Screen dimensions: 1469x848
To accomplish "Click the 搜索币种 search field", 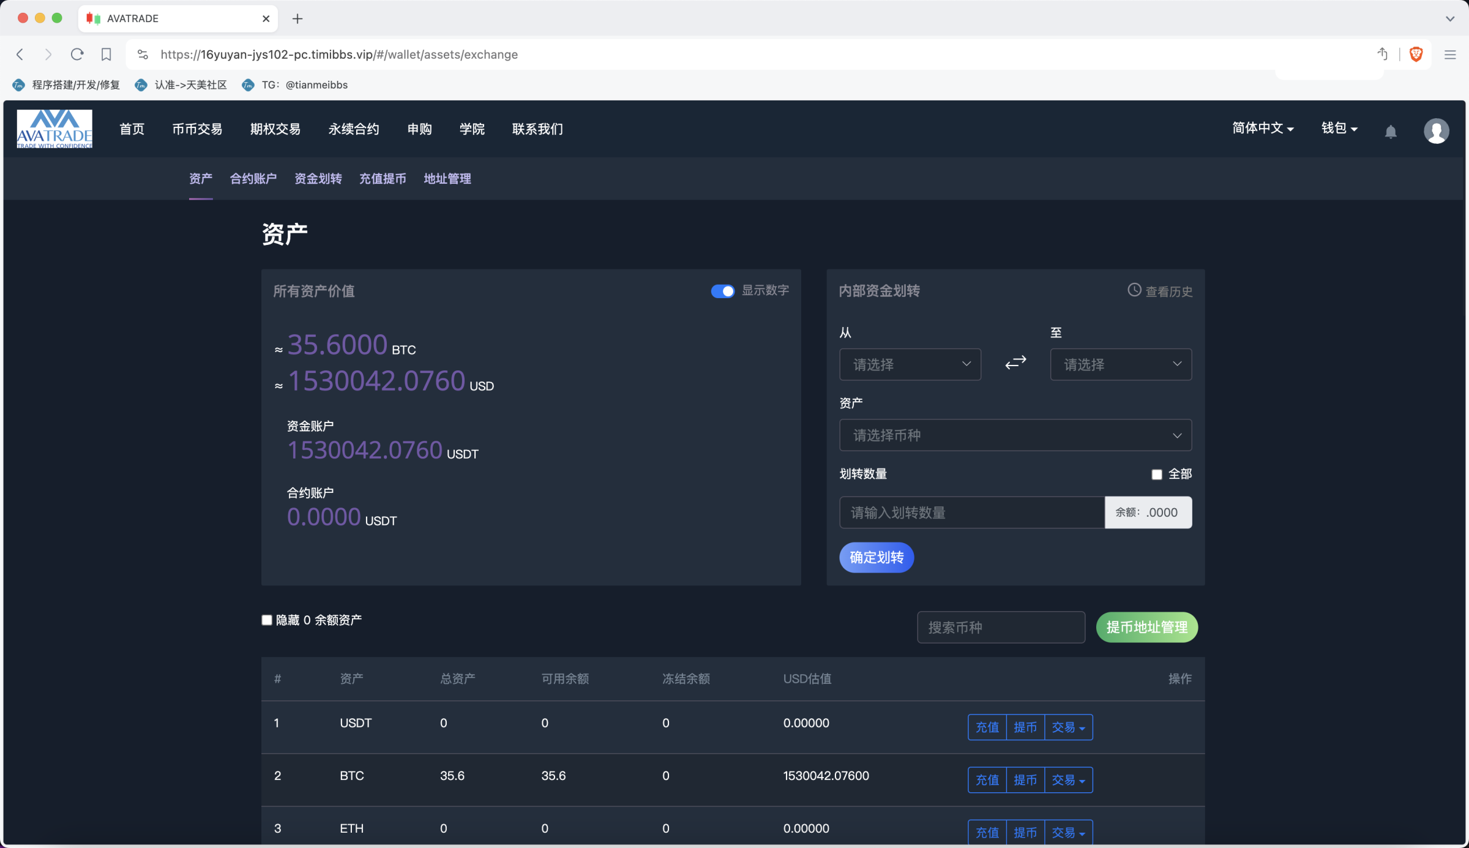I will pyautogui.click(x=1001, y=627).
